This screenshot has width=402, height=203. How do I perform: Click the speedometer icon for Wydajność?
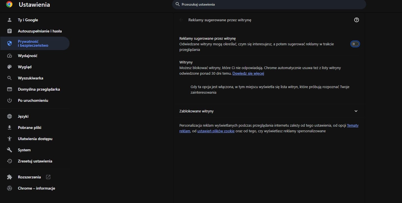pyautogui.click(x=10, y=56)
